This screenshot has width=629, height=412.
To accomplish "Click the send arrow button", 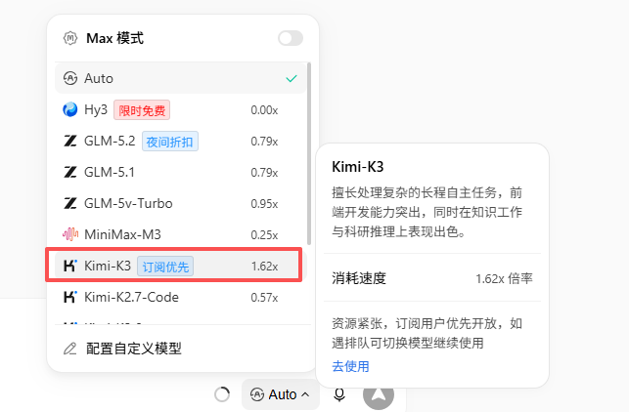I will point(379,394).
